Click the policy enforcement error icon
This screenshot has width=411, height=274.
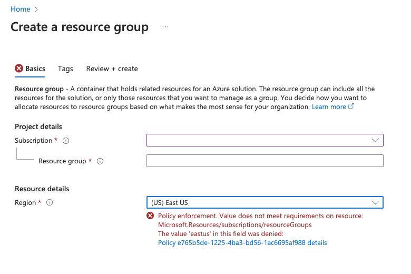point(150,216)
